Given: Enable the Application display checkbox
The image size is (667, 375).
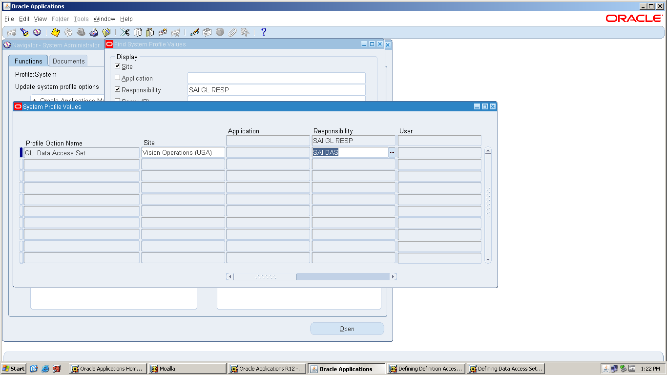Looking at the screenshot, I should [x=118, y=78].
